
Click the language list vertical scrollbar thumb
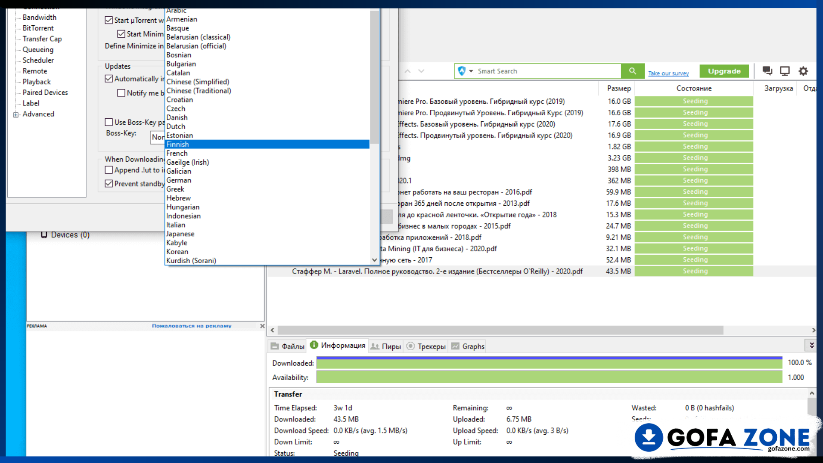point(375,77)
